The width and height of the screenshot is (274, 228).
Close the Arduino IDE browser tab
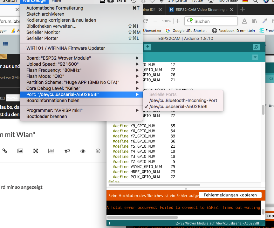click(160, 10)
